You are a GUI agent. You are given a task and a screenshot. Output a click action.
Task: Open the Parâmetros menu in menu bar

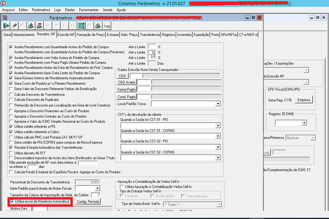coord(41,10)
